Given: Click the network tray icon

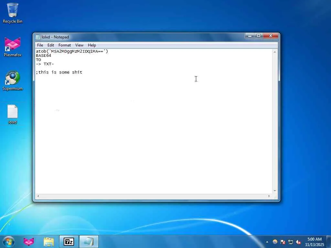Looking at the screenshot, I should coord(291,242).
